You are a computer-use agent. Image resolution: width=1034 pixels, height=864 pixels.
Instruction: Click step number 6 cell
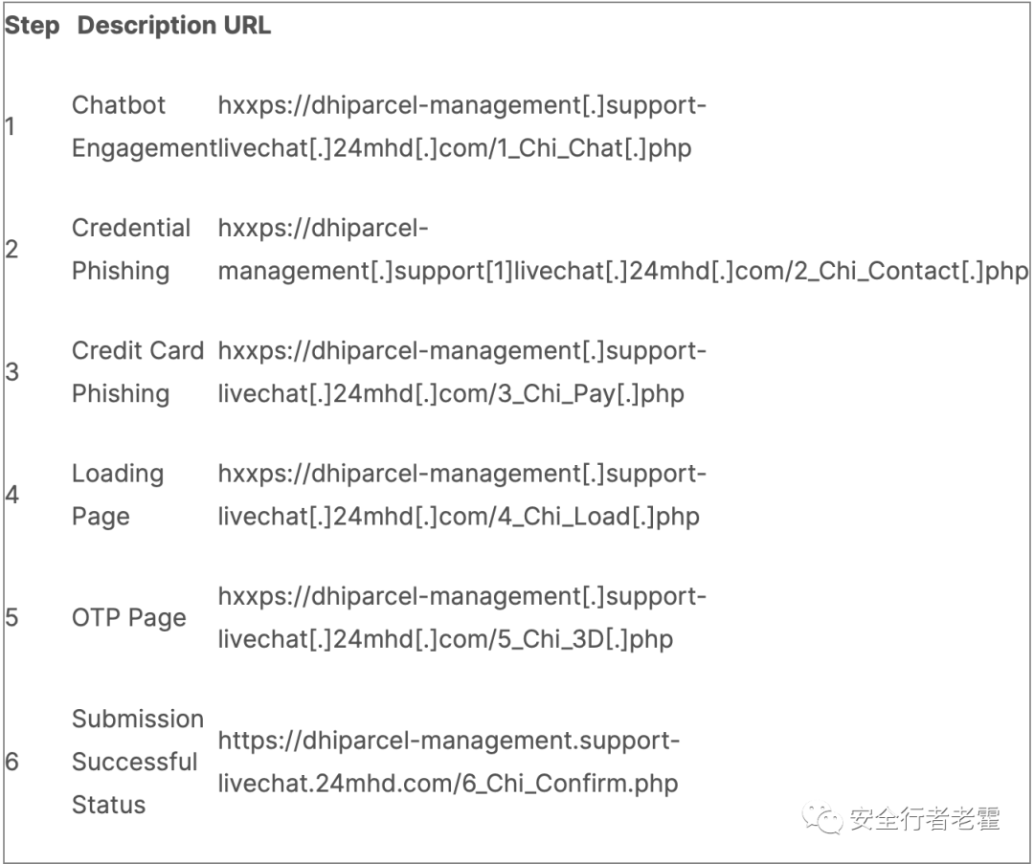11,762
